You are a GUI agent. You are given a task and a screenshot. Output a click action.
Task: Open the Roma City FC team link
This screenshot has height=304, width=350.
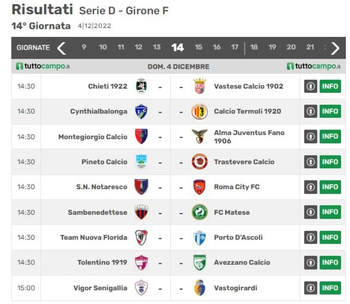pos(237,187)
